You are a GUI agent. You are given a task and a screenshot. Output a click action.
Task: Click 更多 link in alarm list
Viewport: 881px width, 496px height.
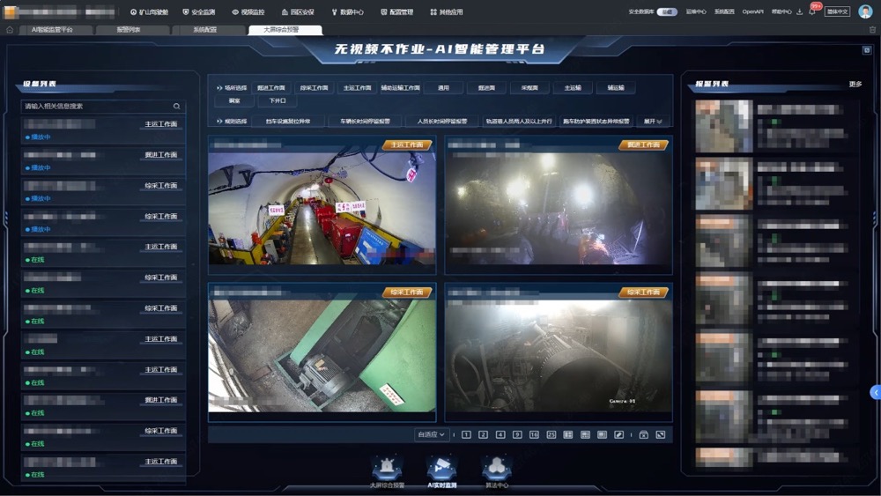point(855,85)
